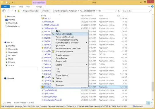Click the Back navigation arrow

click(x=4, y=11)
